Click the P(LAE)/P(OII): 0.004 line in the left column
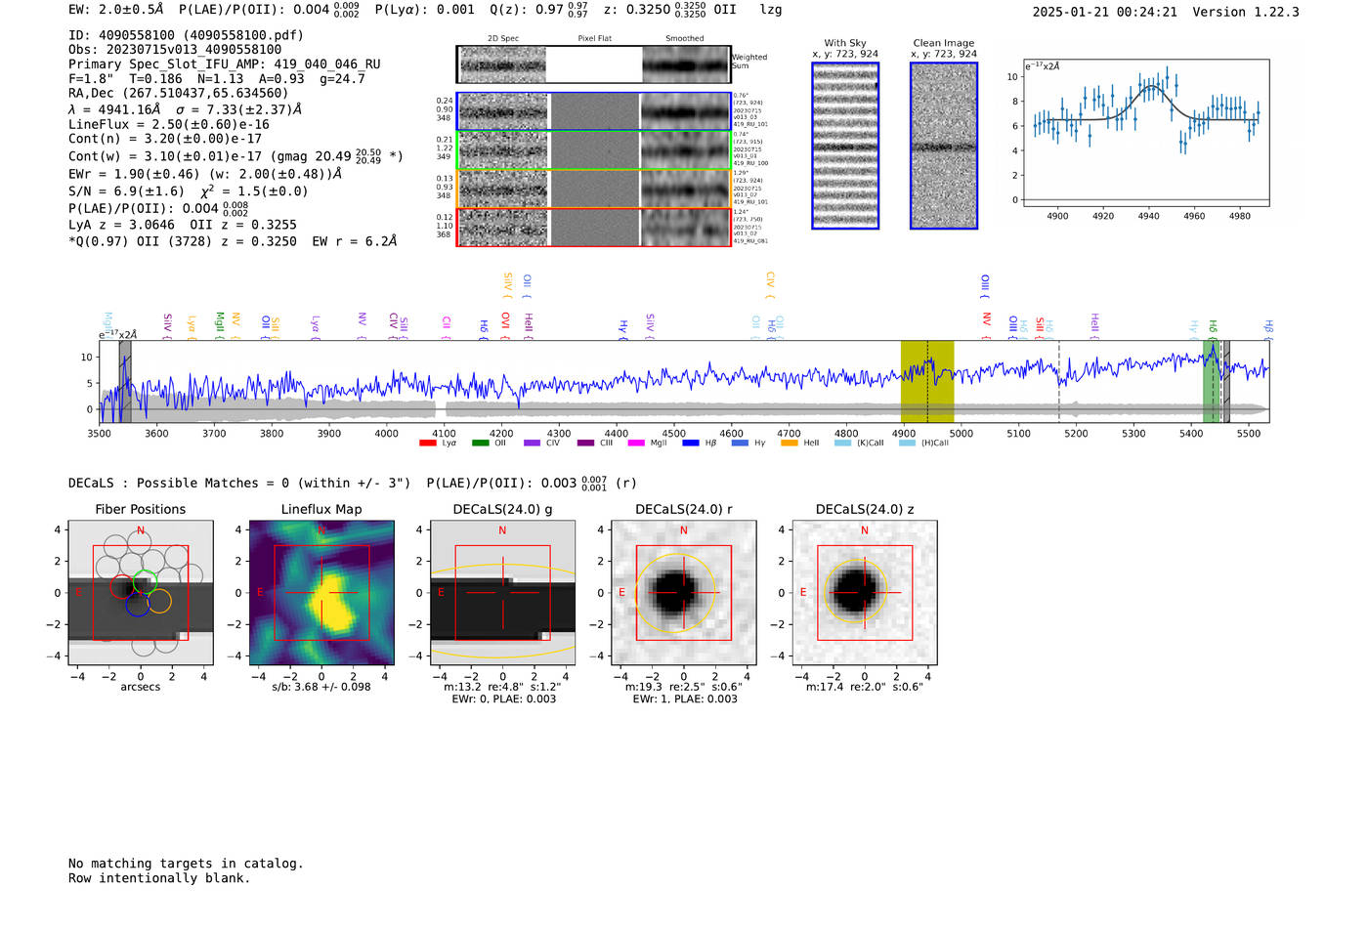 tap(158, 207)
